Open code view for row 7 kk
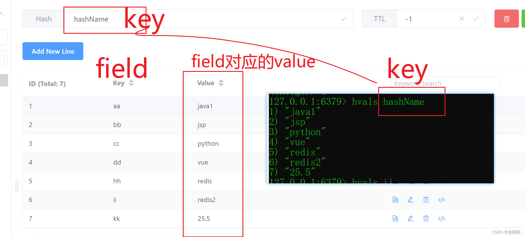Screen dimensions: 525x237 (441, 219)
